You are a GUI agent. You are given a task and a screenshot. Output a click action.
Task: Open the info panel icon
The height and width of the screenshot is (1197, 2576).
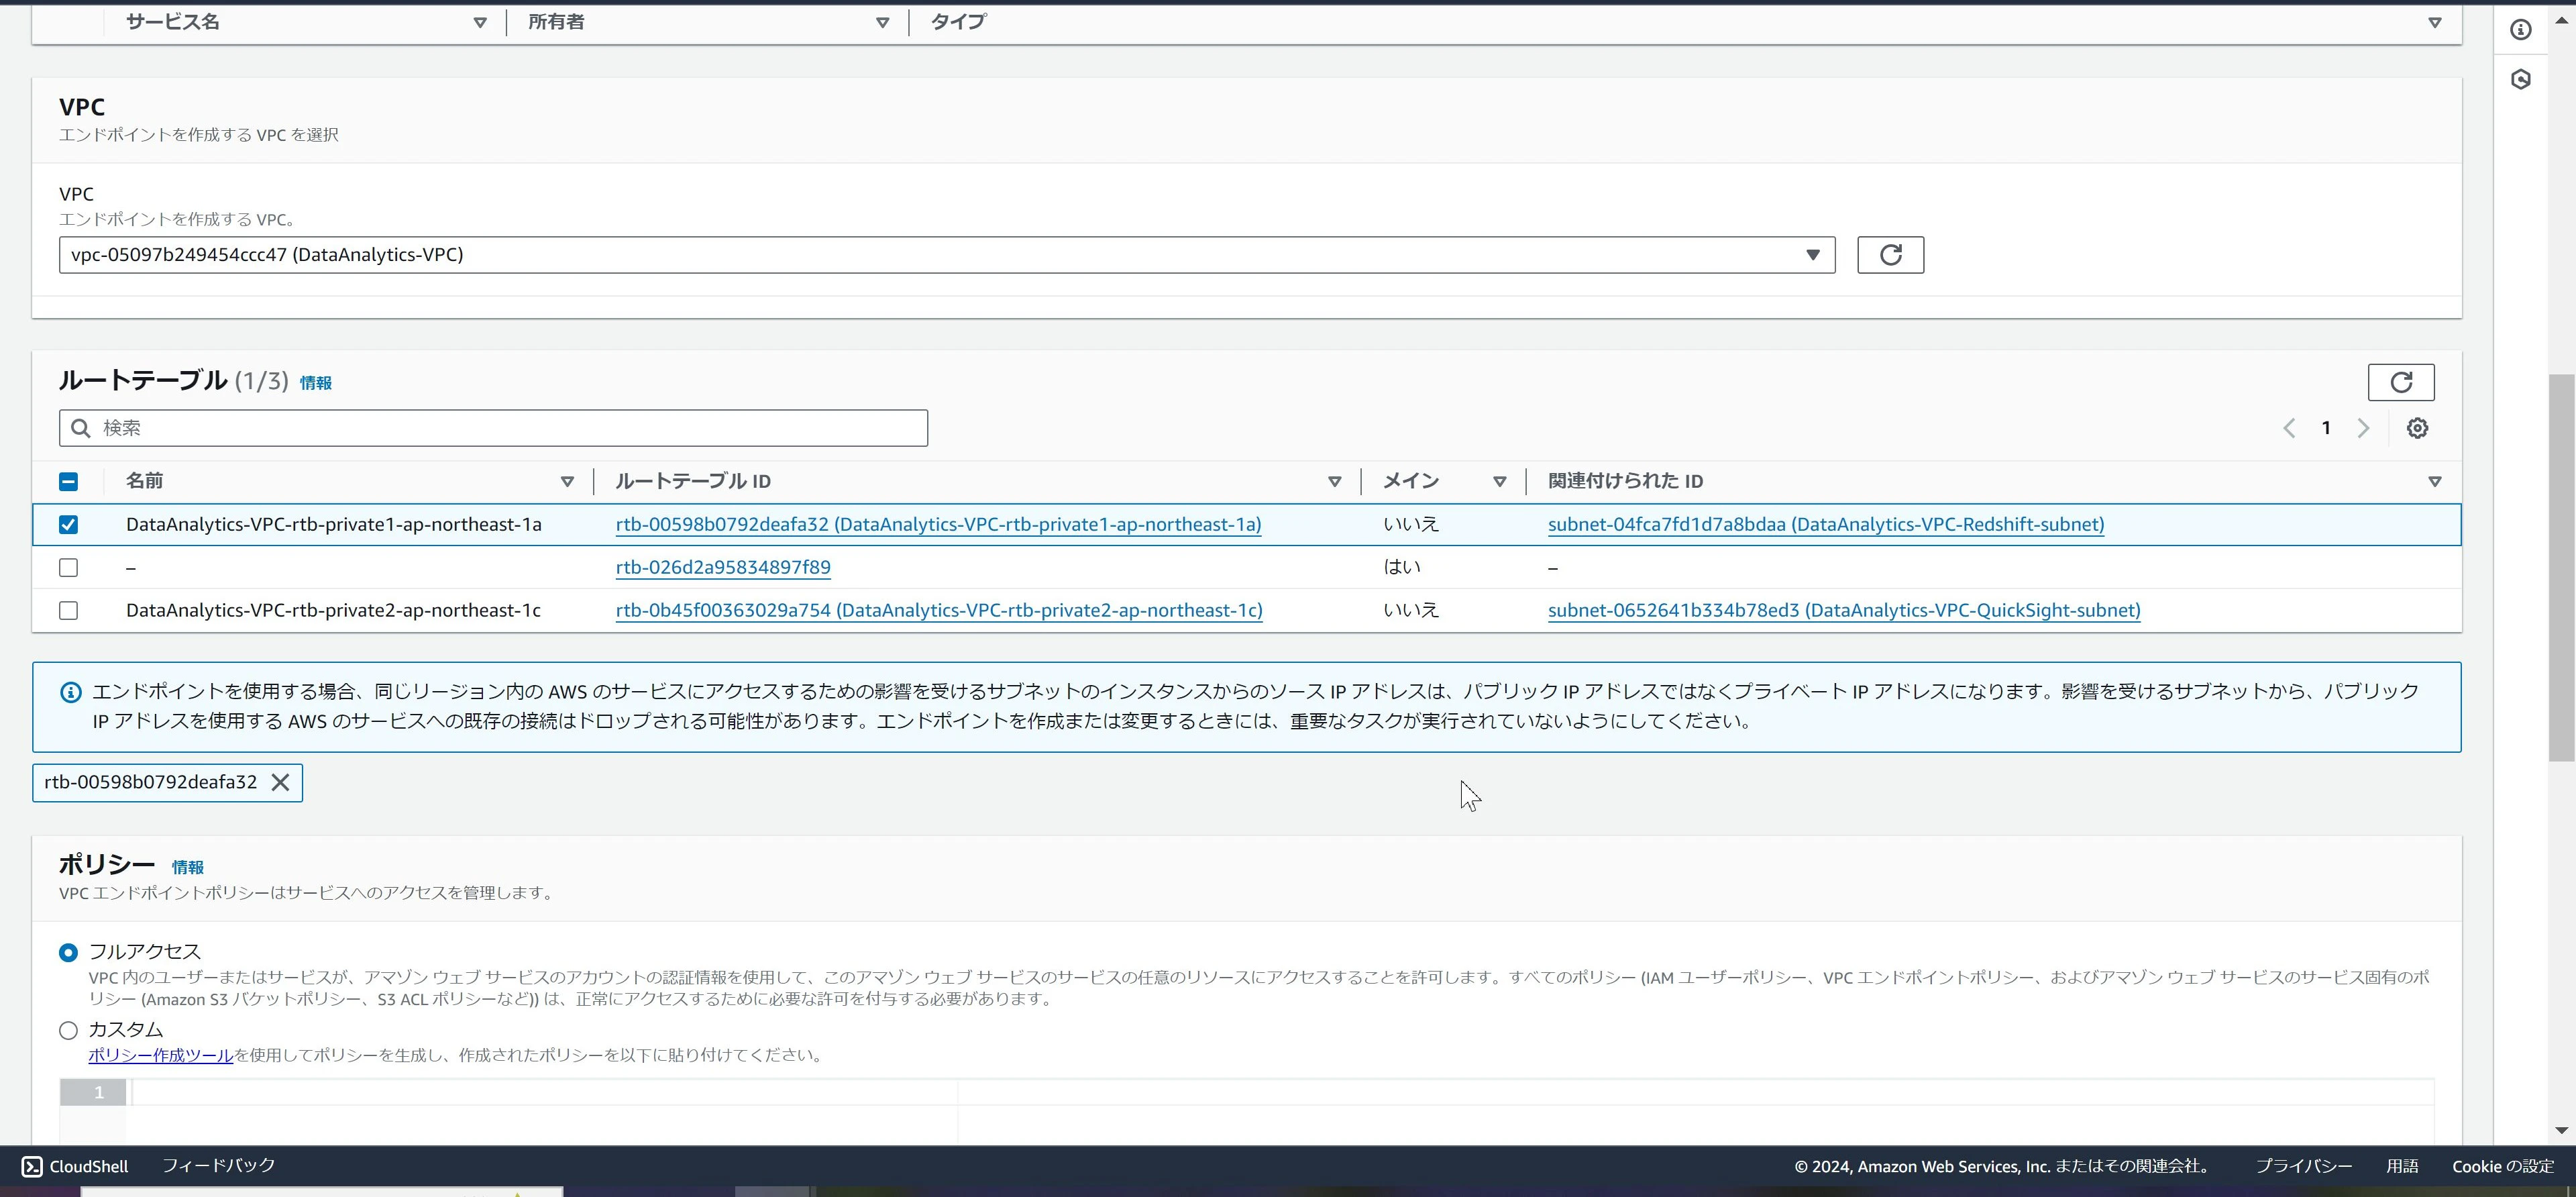2520,30
